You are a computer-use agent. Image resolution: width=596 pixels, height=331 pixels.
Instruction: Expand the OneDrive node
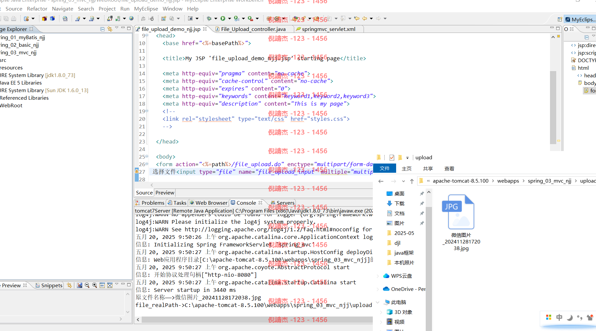(x=378, y=289)
